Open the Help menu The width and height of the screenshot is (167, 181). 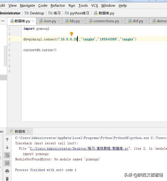point(123,5)
